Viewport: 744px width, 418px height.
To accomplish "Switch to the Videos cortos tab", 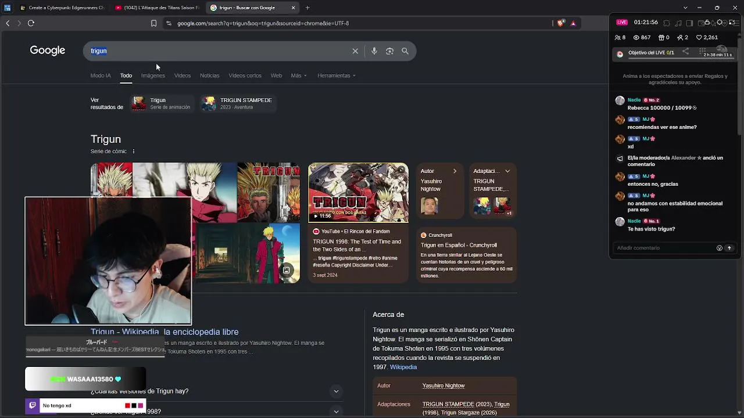I will coord(245,75).
